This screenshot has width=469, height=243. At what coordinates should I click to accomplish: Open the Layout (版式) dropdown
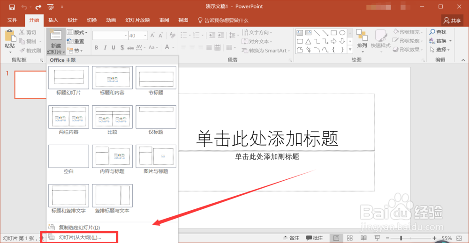[x=77, y=32]
